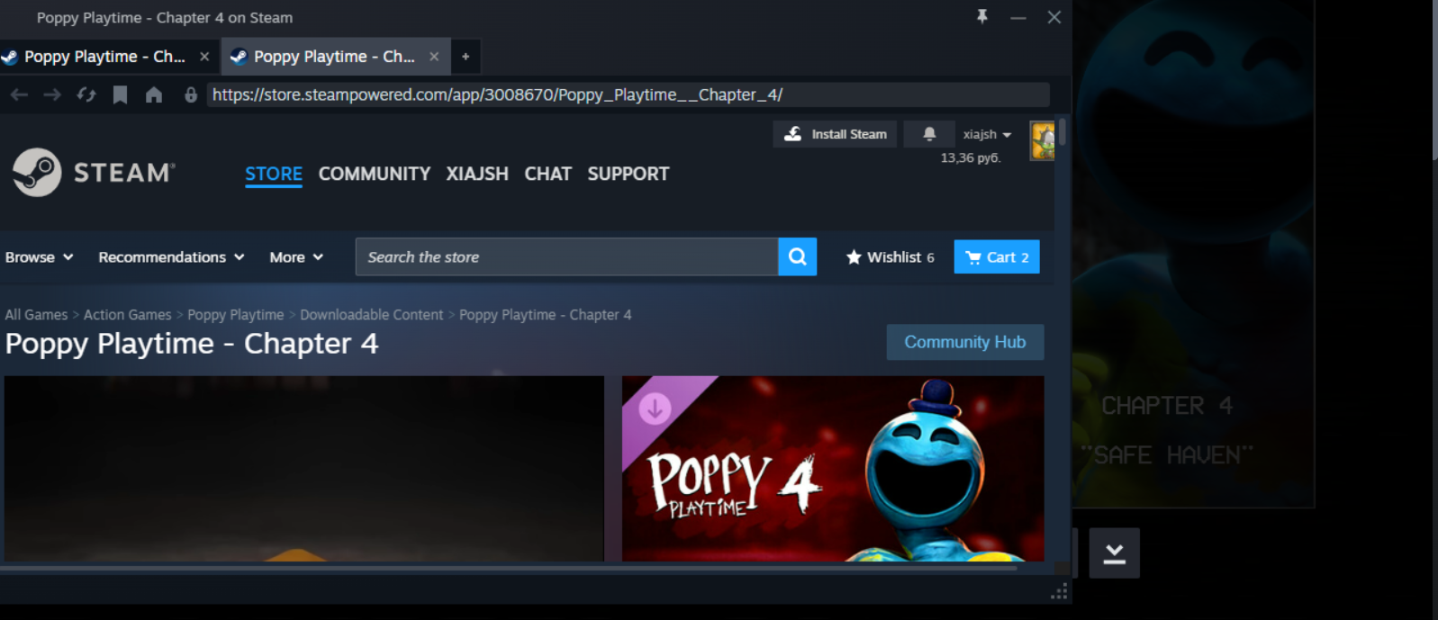Close the second Poppy Playtime tab

point(434,56)
